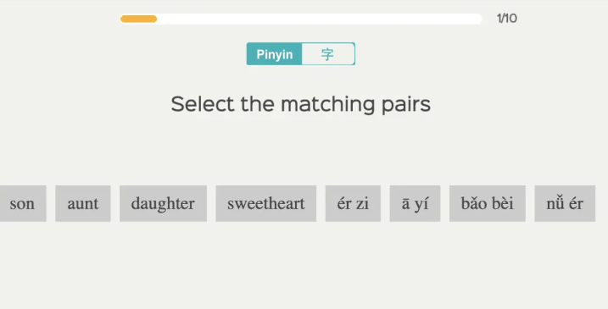Tap the English tile matching 'bǎo bèi'

[266, 204]
